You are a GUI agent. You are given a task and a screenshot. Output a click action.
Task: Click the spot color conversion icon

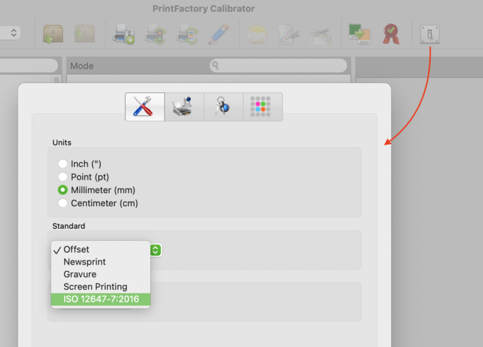pos(360,34)
